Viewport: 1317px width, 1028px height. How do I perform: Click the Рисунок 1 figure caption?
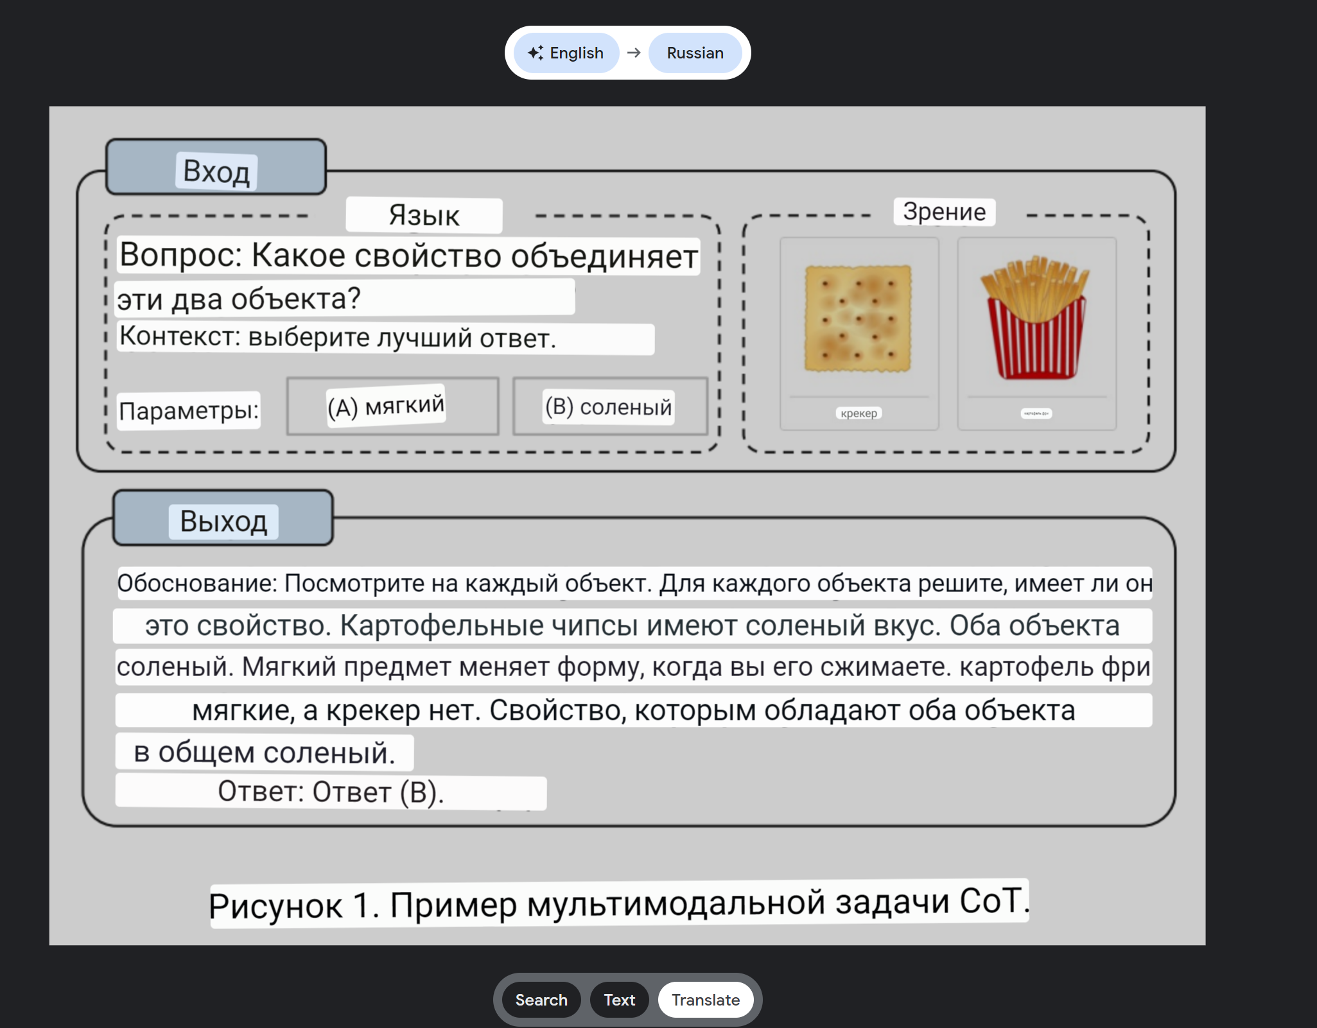[x=618, y=902]
